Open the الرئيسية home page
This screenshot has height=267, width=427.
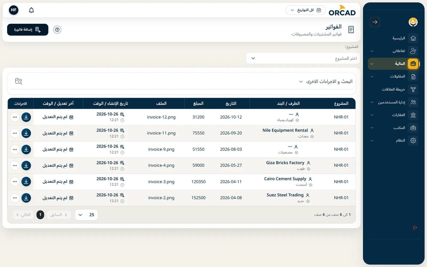click(x=394, y=38)
